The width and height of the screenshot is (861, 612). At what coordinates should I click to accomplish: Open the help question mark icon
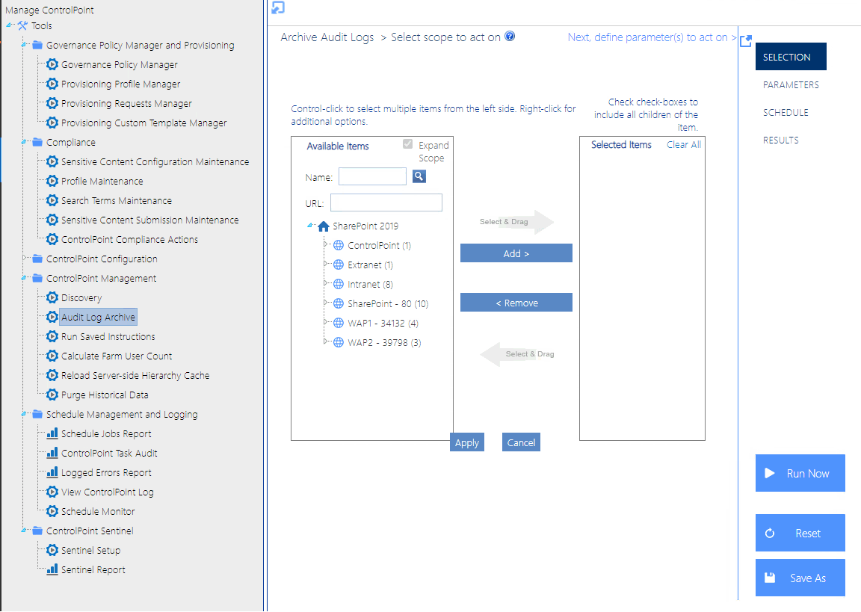click(510, 36)
